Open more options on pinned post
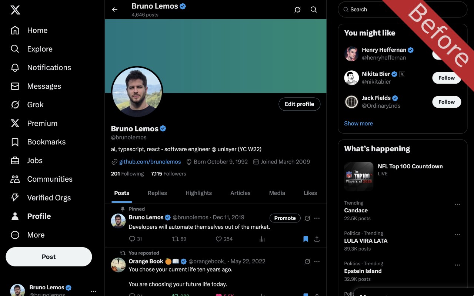474x296 pixels. click(x=317, y=218)
